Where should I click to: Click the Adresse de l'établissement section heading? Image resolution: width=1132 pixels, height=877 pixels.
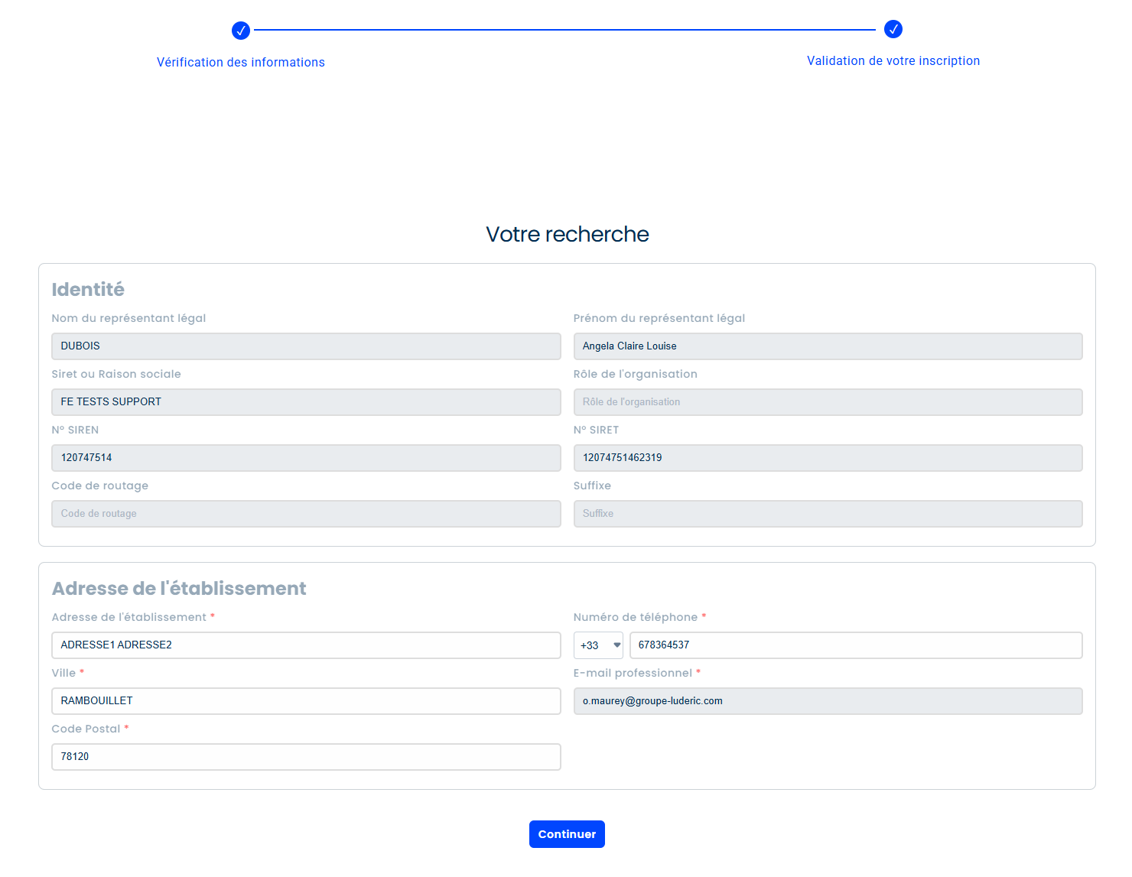coord(179,589)
